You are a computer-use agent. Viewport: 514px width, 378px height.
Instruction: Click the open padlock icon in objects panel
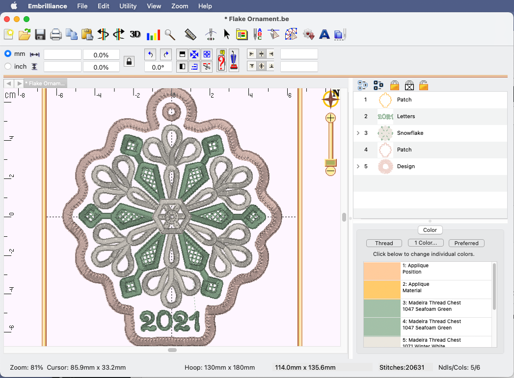[424, 85]
